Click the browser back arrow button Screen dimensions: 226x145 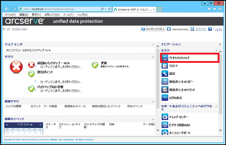(7, 9)
